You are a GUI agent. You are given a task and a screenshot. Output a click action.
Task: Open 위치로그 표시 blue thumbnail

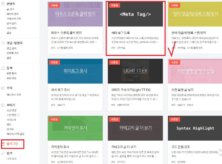[75, 71]
